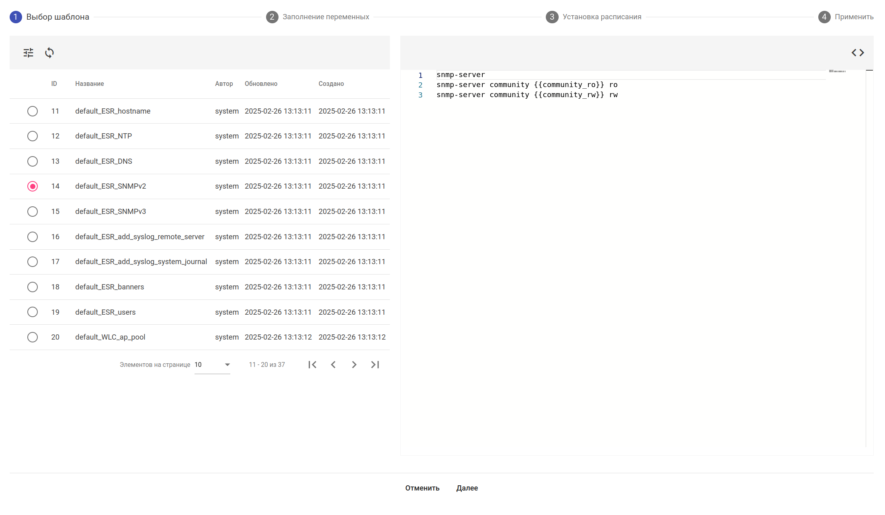Viewport: 885px width, 515px height.
Task: Sort by the Обновлено column header
Action: (x=261, y=83)
